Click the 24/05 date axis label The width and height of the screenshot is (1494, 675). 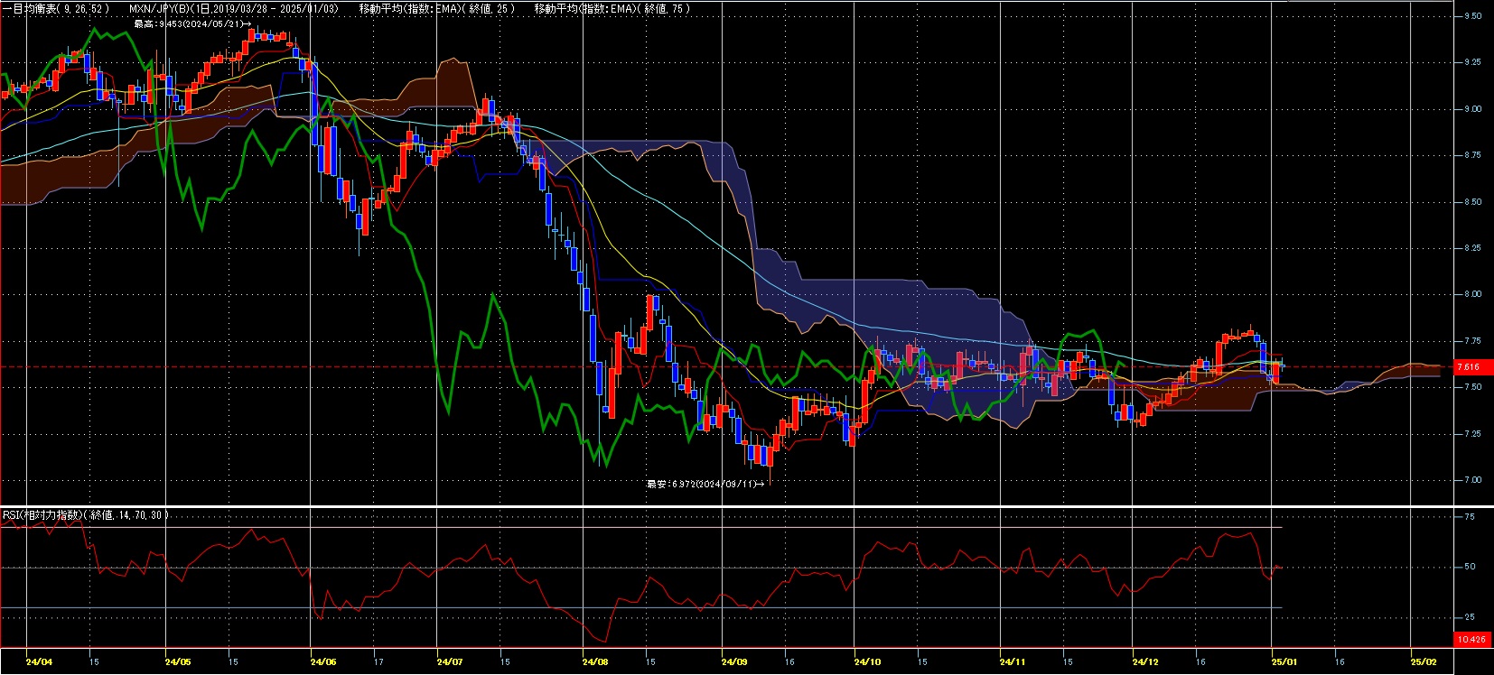pos(178,661)
